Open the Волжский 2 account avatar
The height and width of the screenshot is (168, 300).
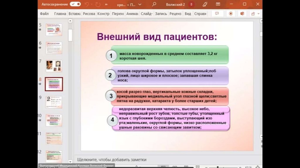[x=191, y=4]
